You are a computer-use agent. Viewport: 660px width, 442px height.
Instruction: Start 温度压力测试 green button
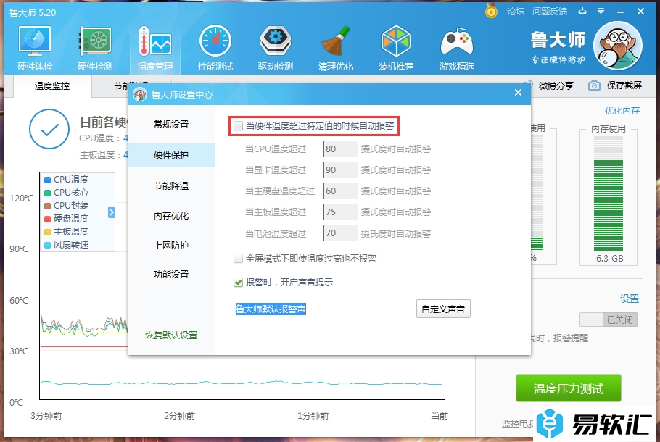coord(568,388)
